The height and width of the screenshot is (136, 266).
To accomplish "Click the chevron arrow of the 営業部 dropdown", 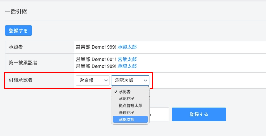I will point(106,81).
